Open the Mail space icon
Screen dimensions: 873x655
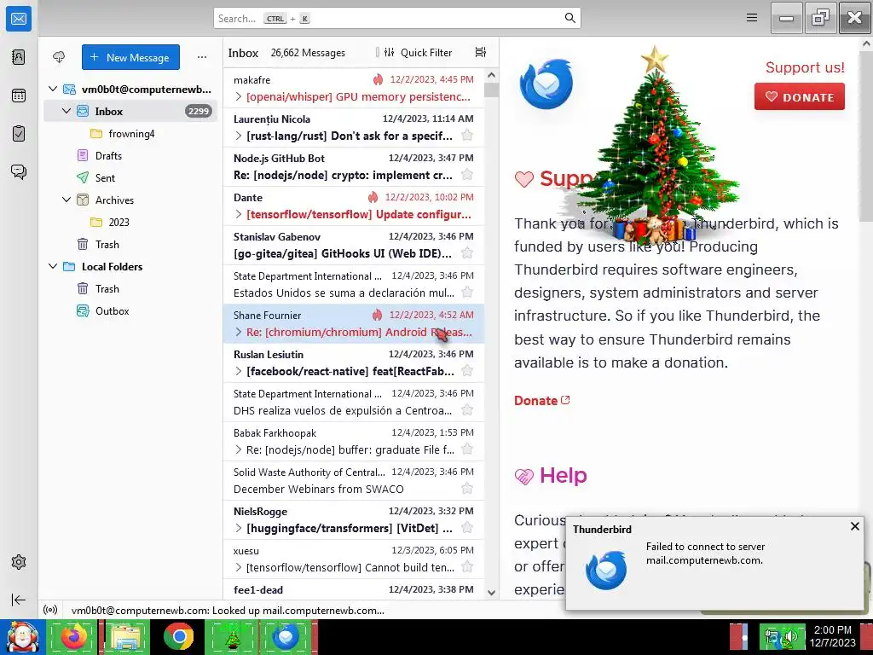click(x=19, y=19)
